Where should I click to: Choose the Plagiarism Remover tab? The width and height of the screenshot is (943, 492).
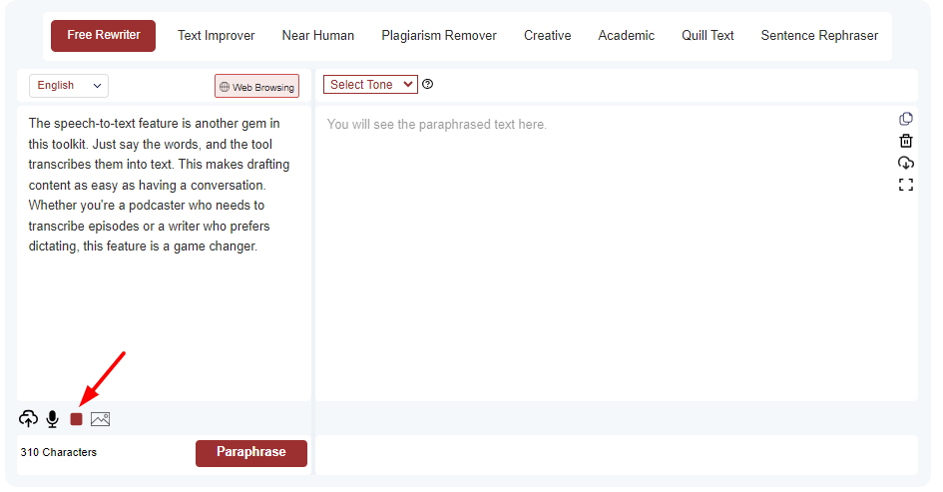tap(439, 36)
